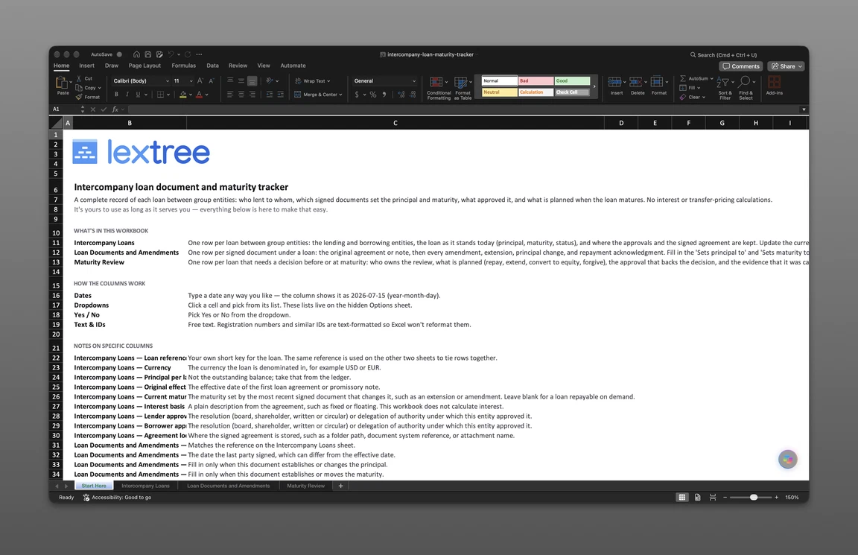This screenshot has height=555, width=858.
Task: Expand the Merge & Center dropdown
Action: pos(340,95)
